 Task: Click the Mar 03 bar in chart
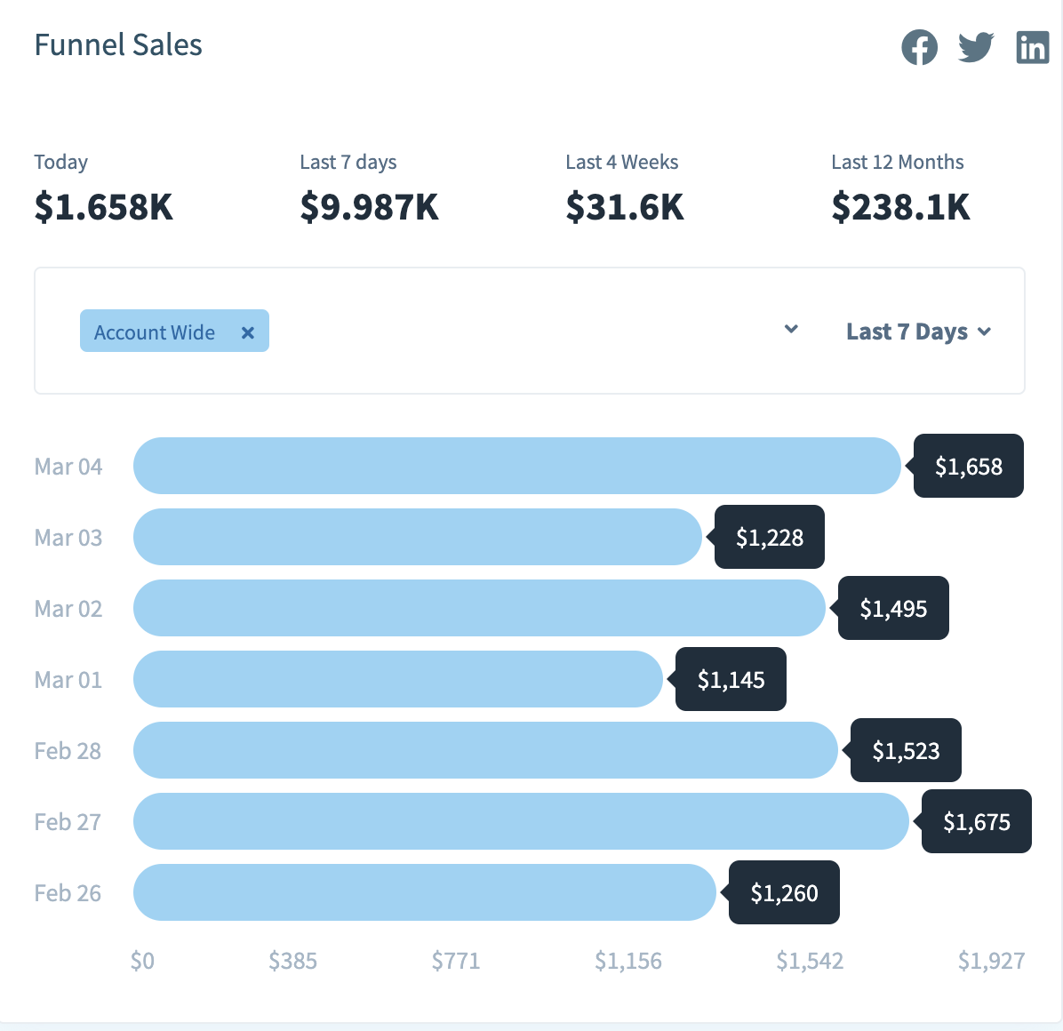click(417, 537)
